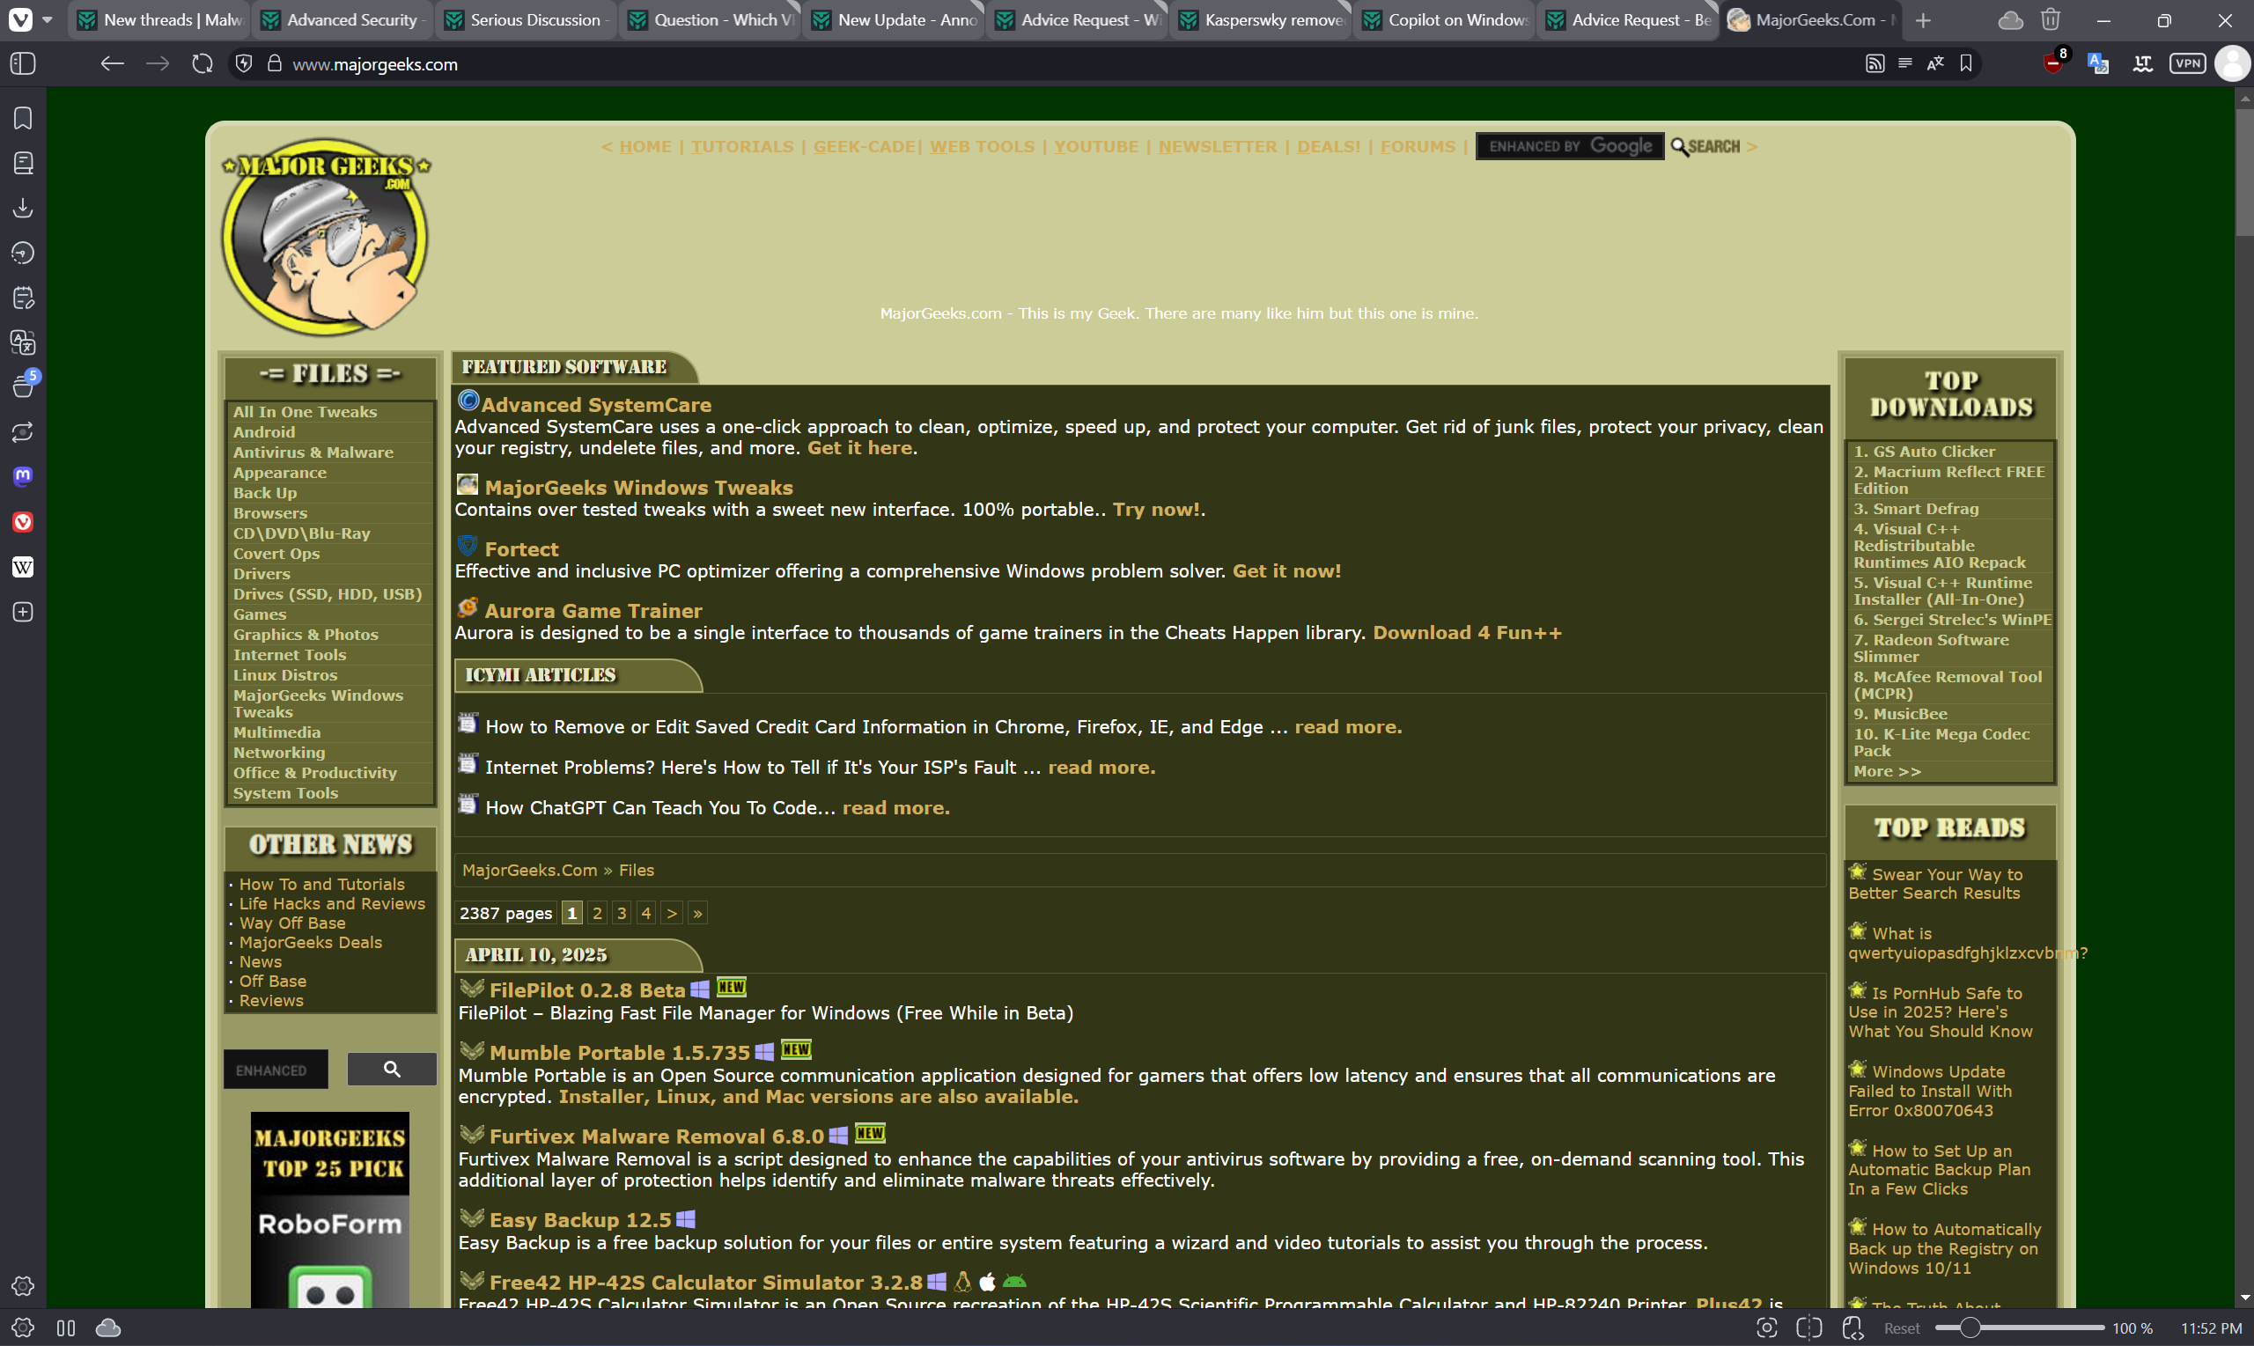Click the page's vertical scrollbar
The width and height of the screenshot is (2254, 1346).
(x=2244, y=173)
